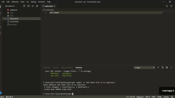This screenshot has width=175, height=98.
Task: Restore down the VS Code window
Action: 170,2
